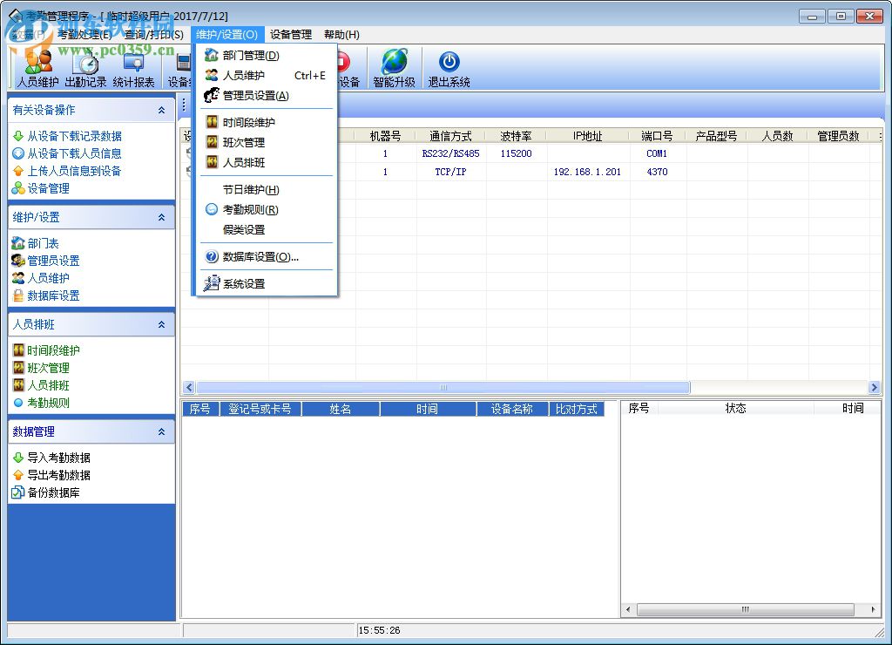Click the device list horizontal scrollbar
The height and width of the screenshot is (645, 892).
443,388
